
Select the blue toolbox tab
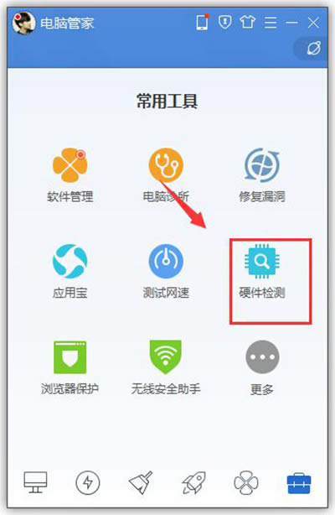point(299,483)
